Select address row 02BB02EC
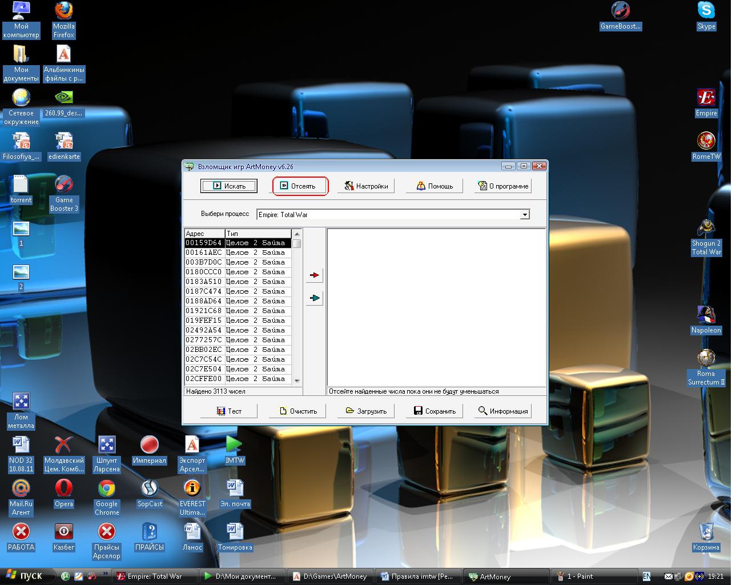Image resolution: width=740 pixels, height=585 pixels. (238, 350)
